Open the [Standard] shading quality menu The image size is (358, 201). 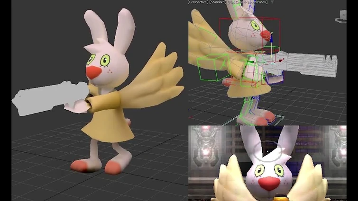coord(218,2)
